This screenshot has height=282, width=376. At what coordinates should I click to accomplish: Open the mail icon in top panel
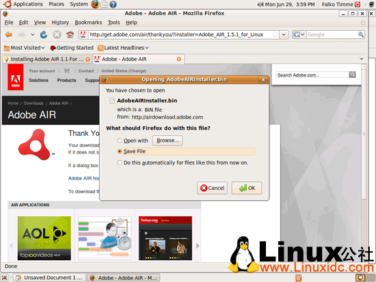(104, 4)
